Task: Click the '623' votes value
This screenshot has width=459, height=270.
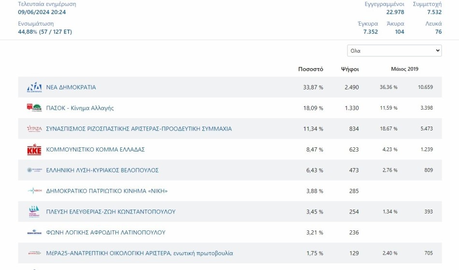Action: click(x=354, y=149)
